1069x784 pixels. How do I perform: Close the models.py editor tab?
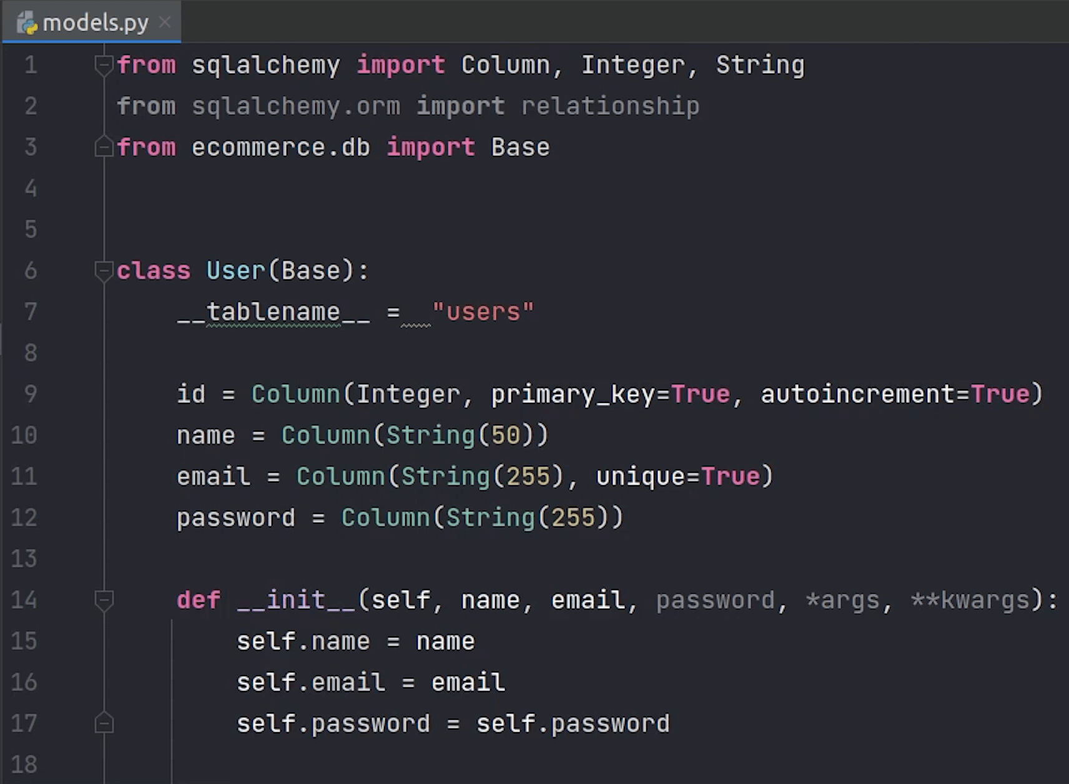pyautogui.click(x=165, y=22)
